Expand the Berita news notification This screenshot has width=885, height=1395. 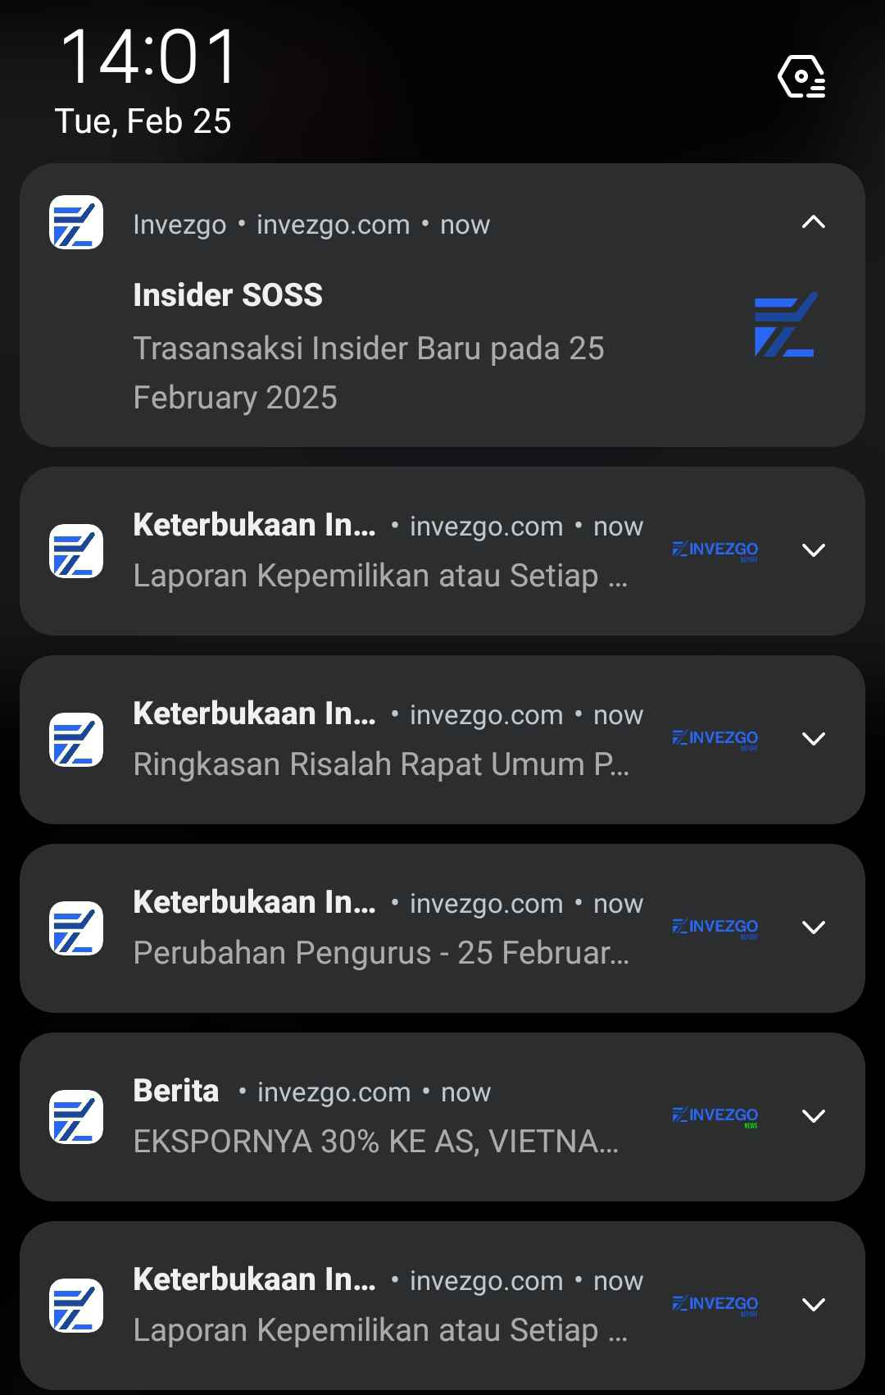[x=813, y=1116]
